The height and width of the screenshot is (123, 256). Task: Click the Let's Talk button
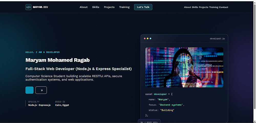(143, 7)
